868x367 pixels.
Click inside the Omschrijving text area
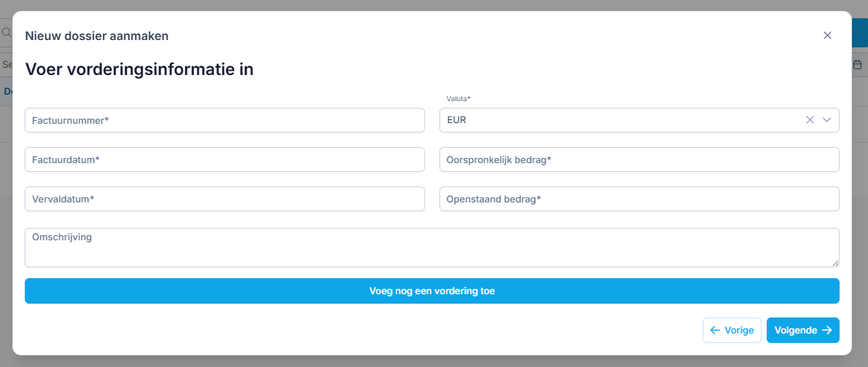[431, 248]
